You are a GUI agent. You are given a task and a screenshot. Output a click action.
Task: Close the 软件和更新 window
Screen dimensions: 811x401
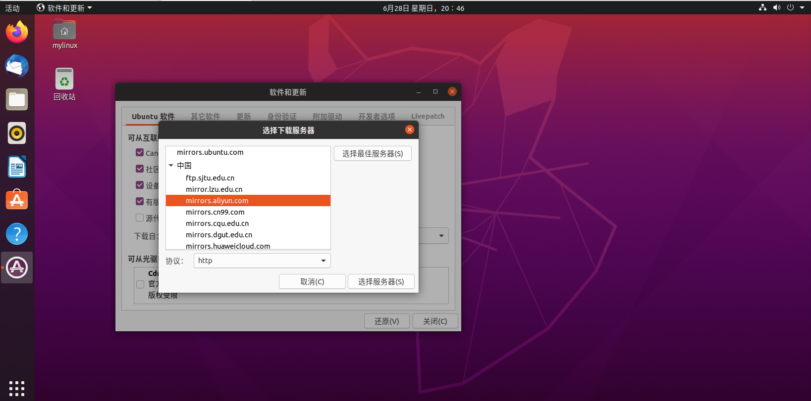(452, 91)
